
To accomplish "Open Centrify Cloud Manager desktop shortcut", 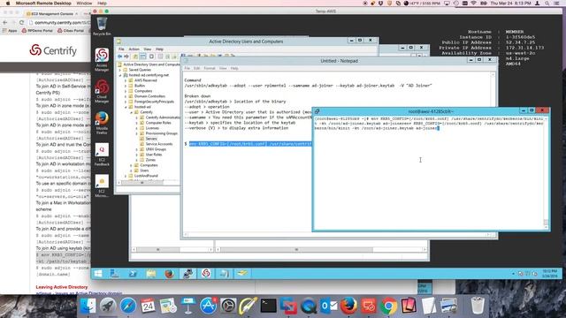I will pos(102,91).
